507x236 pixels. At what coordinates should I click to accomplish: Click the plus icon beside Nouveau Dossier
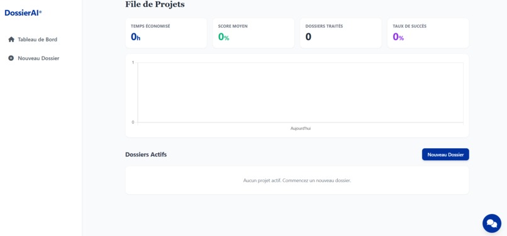coord(11,58)
